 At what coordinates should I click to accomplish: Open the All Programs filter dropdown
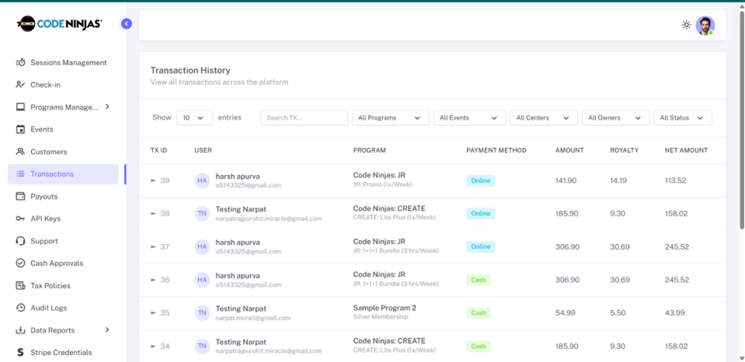point(391,118)
